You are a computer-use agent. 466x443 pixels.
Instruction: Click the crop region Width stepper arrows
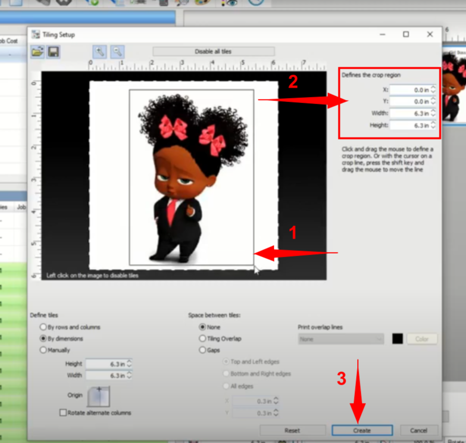pyautogui.click(x=433, y=113)
